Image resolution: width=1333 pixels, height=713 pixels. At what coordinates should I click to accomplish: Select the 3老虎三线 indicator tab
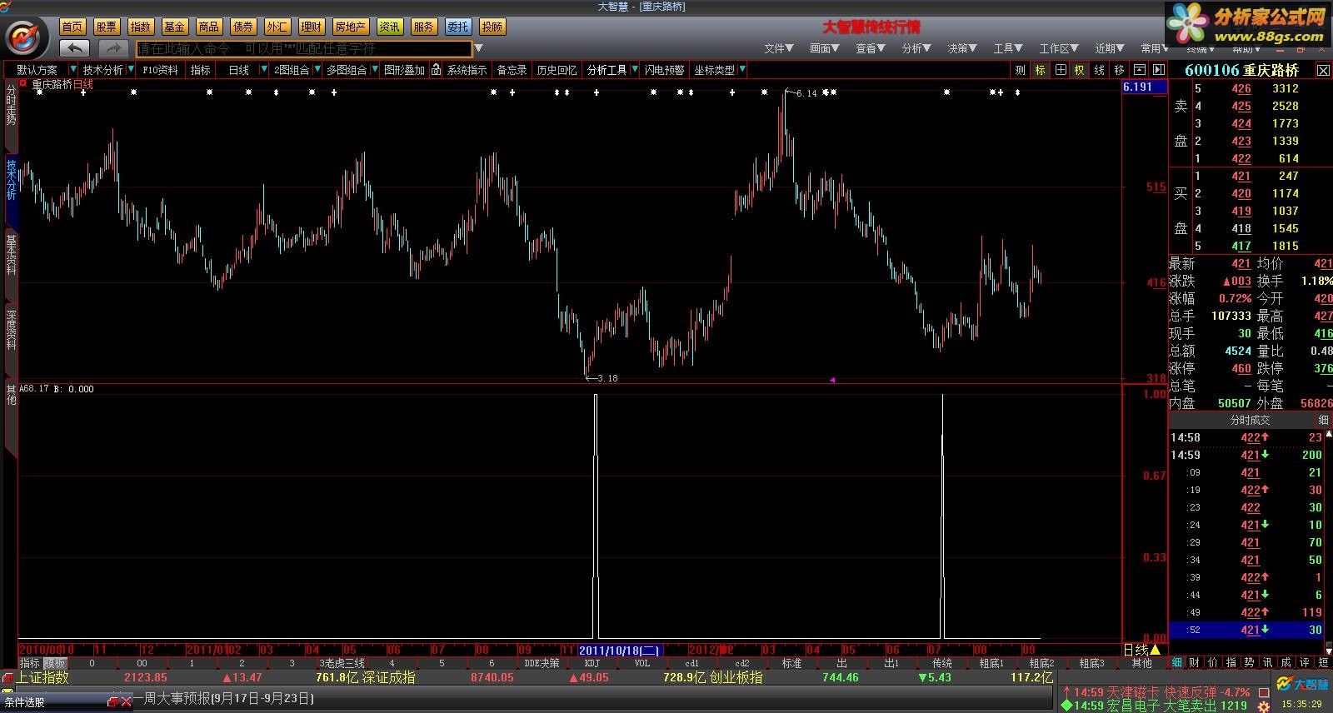pyautogui.click(x=342, y=663)
